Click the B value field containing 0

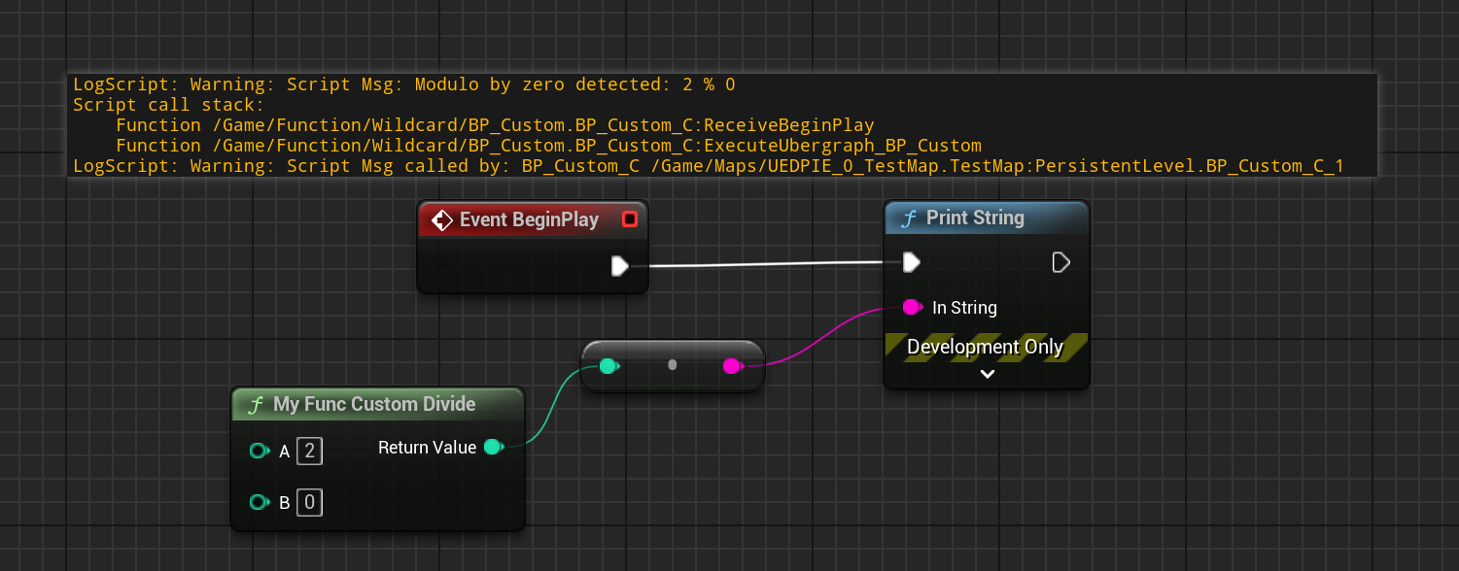pyautogui.click(x=309, y=503)
